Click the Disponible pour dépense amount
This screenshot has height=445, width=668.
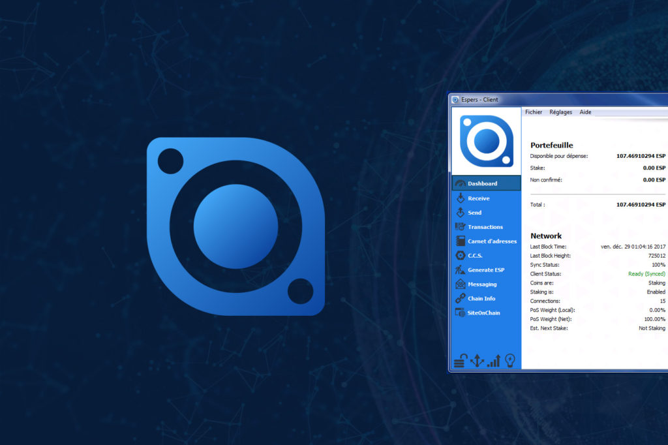pos(641,156)
